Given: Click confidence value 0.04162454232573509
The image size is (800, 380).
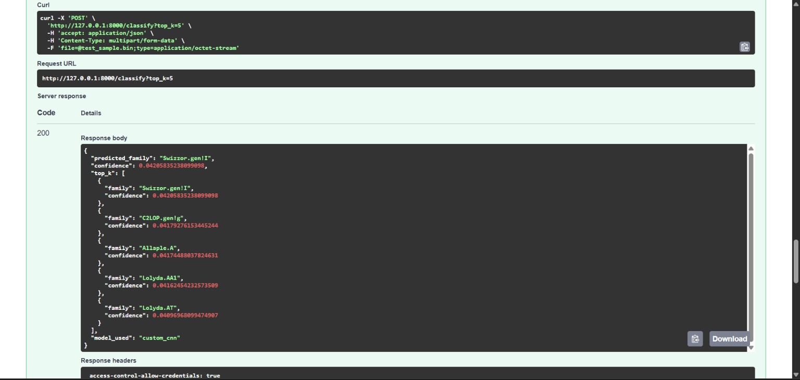Looking at the screenshot, I should coord(185,285).
